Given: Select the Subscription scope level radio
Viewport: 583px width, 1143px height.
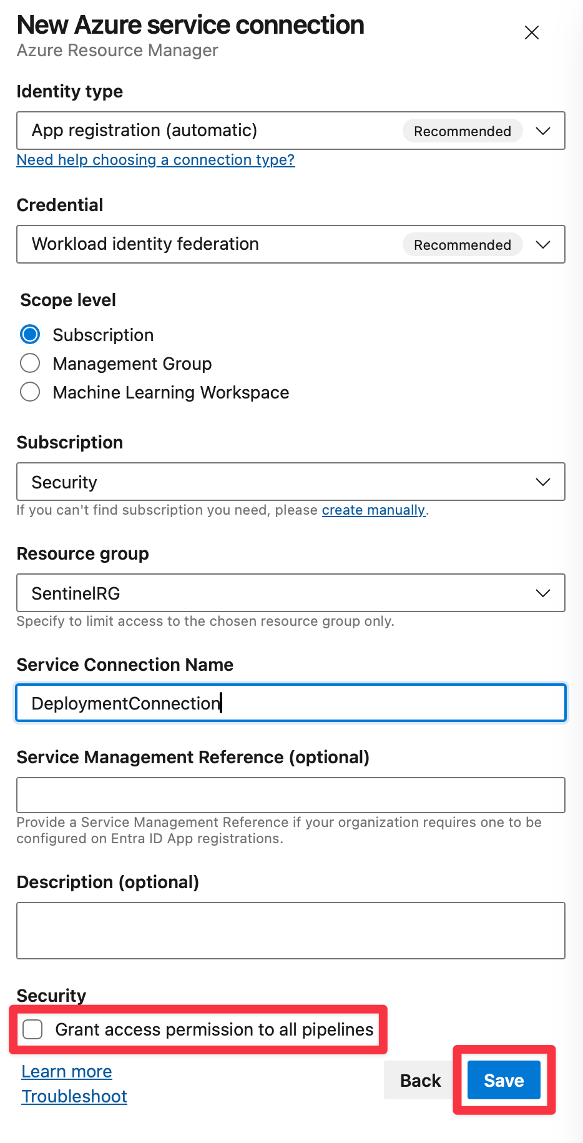Looking at the screenshot, I should (x=30, y=335).
